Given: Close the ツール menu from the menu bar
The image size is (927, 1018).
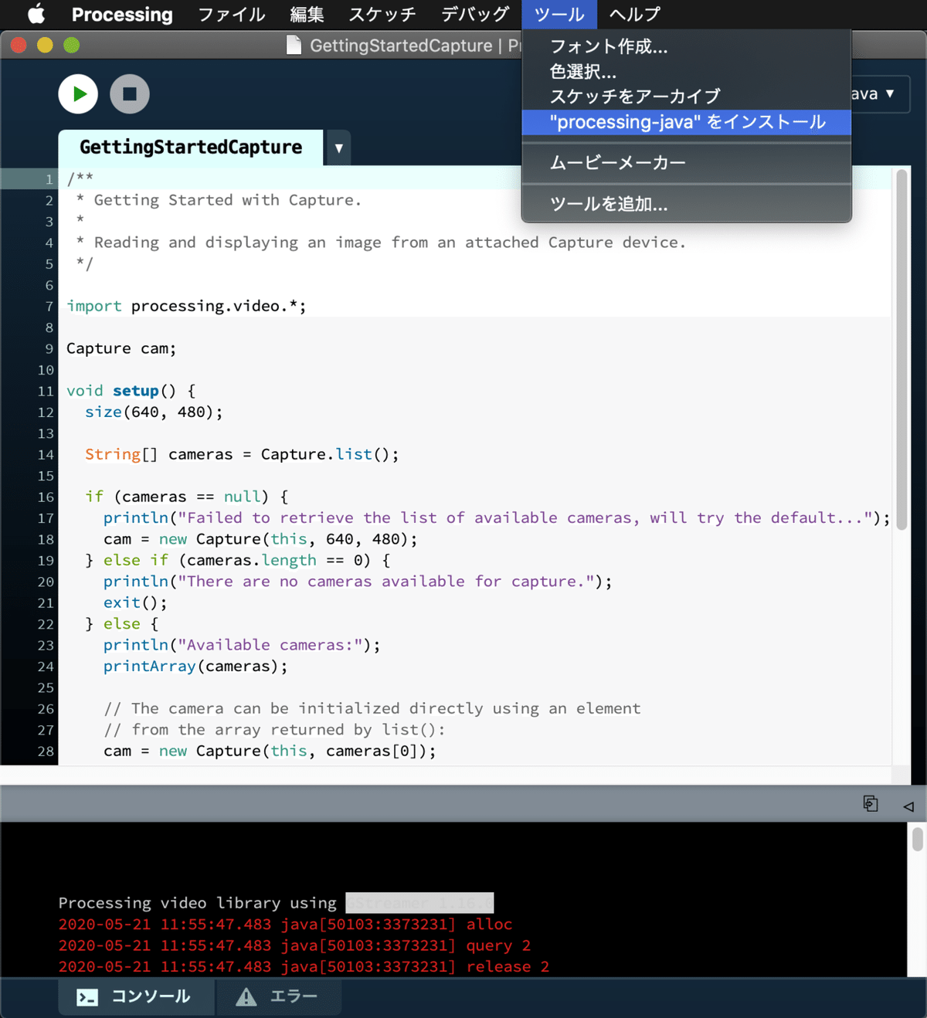Looking at the screenshot, I should pos(559,14).
